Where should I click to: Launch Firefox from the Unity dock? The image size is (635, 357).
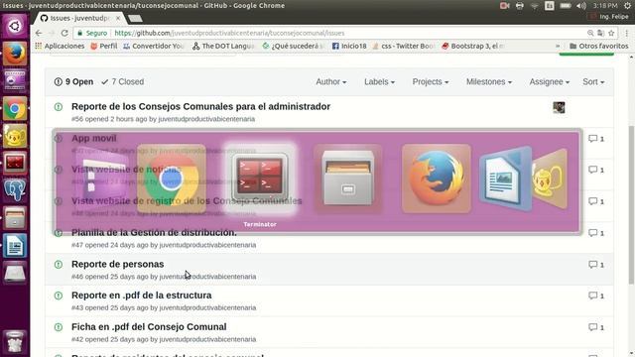click(15, 54)
